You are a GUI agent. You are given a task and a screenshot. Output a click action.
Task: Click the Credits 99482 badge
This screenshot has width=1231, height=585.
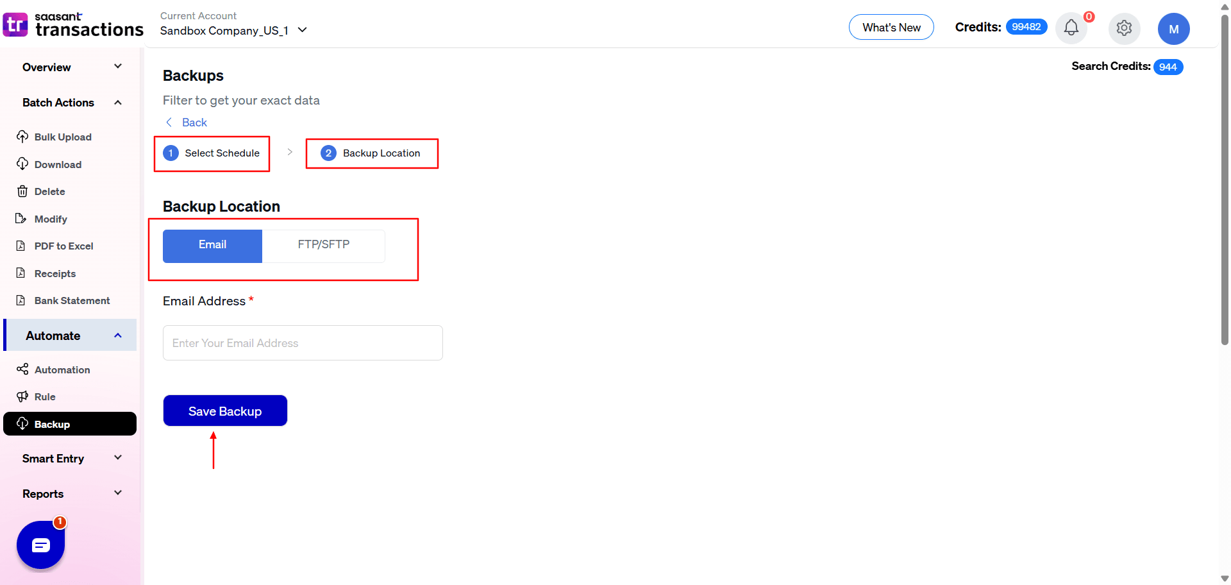(x=1026, y=27)
